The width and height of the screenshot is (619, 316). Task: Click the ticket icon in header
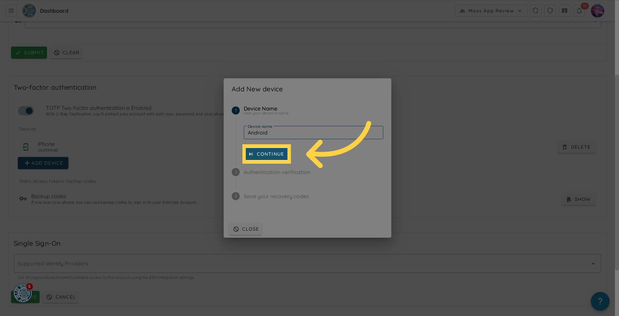pos(564,11)
